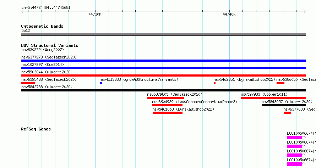Click the 5p12 band label
Screen dimensions: 316x168
click(26, 30)
